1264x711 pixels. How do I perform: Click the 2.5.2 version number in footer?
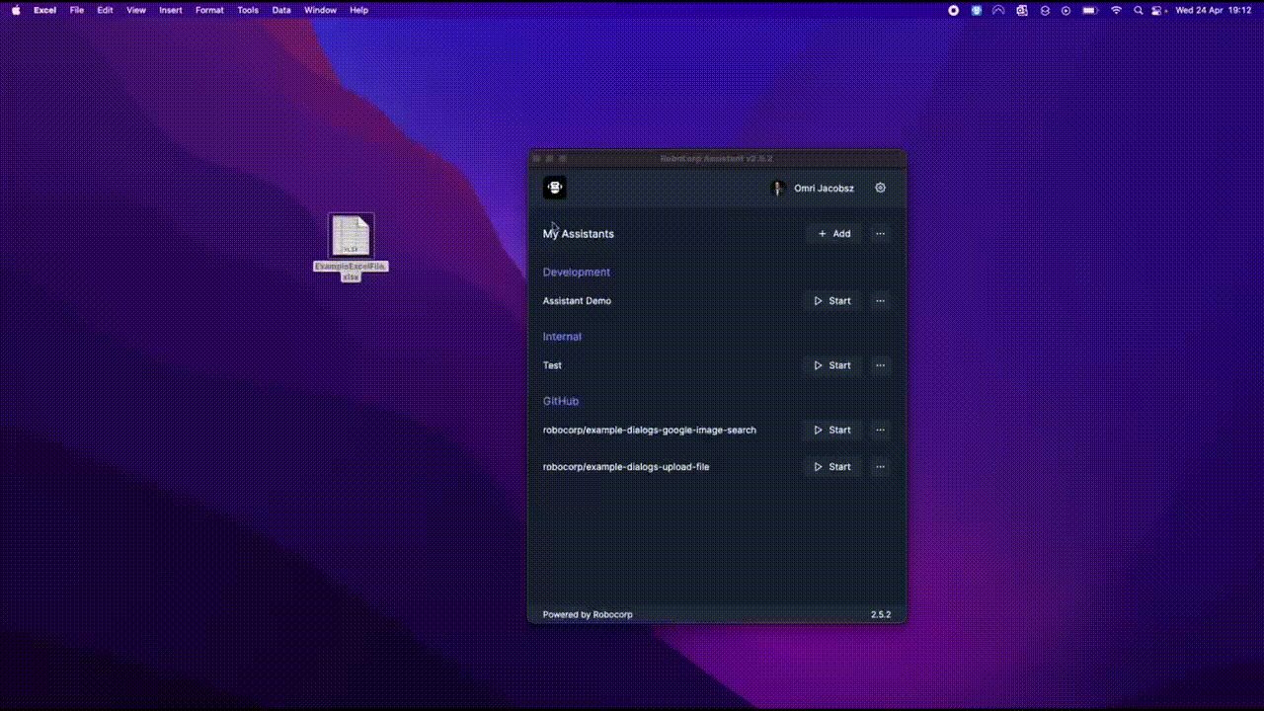click(x=881, y=614)
